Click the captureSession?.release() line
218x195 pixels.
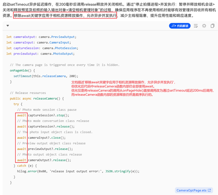[x=46, y=126]
